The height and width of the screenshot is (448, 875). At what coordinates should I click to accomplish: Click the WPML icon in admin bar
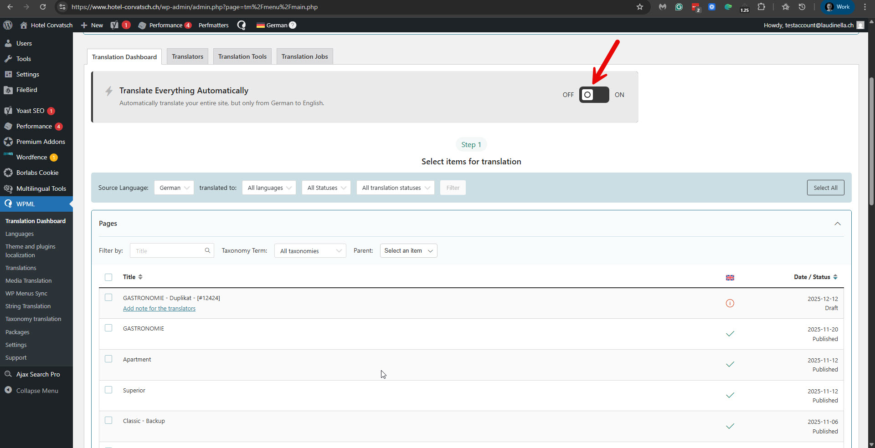point(242,25)
